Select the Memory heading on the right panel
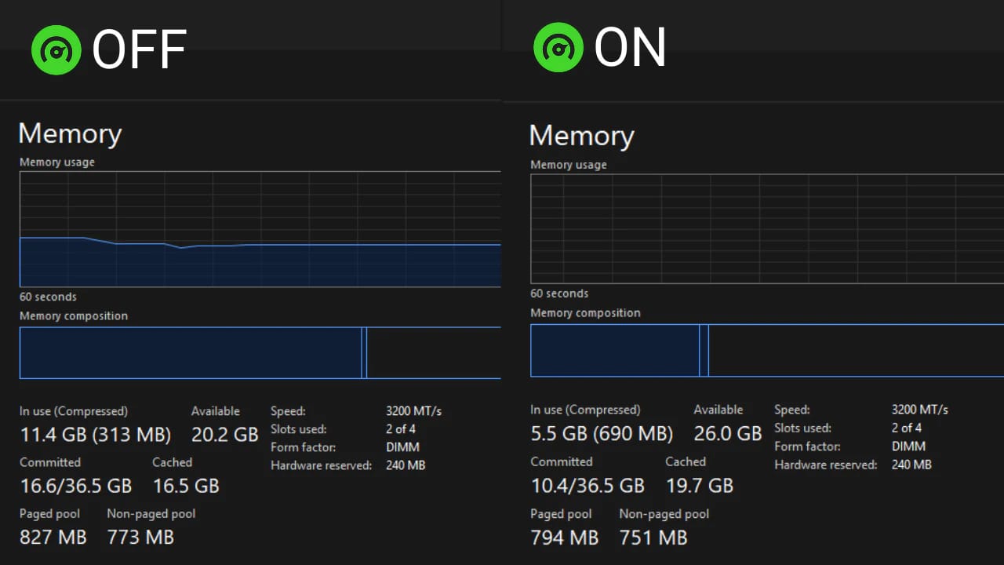 pos(581,136)
